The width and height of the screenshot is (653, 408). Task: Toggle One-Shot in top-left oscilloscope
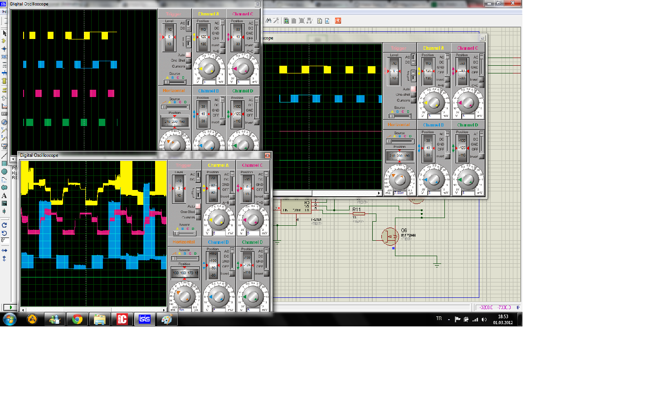click(188, 60)
